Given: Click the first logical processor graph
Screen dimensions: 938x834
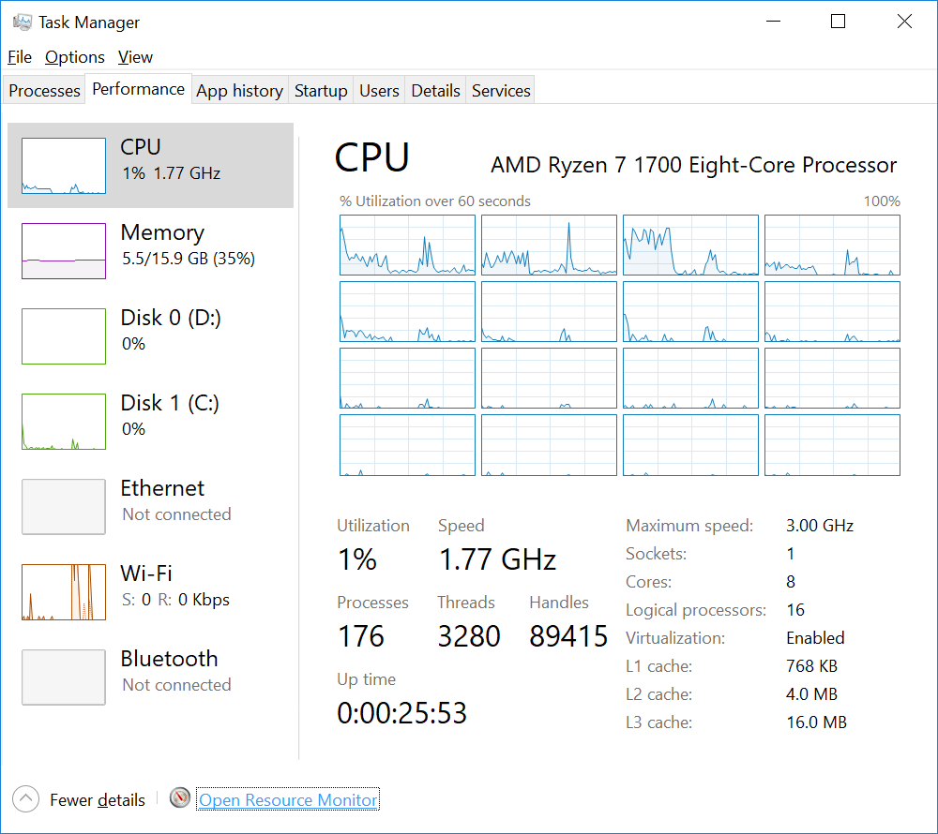Looking at the screenshot, I should (407, 245).
